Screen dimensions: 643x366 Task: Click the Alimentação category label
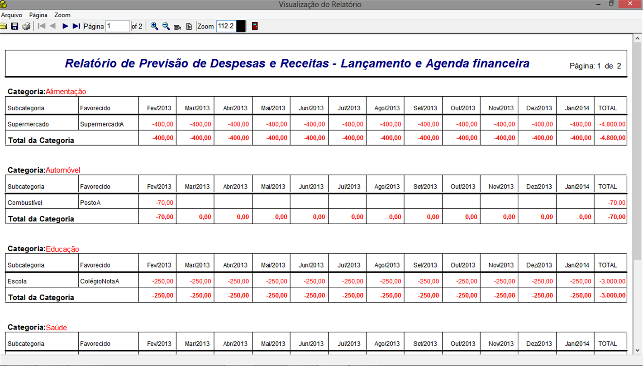66,92
